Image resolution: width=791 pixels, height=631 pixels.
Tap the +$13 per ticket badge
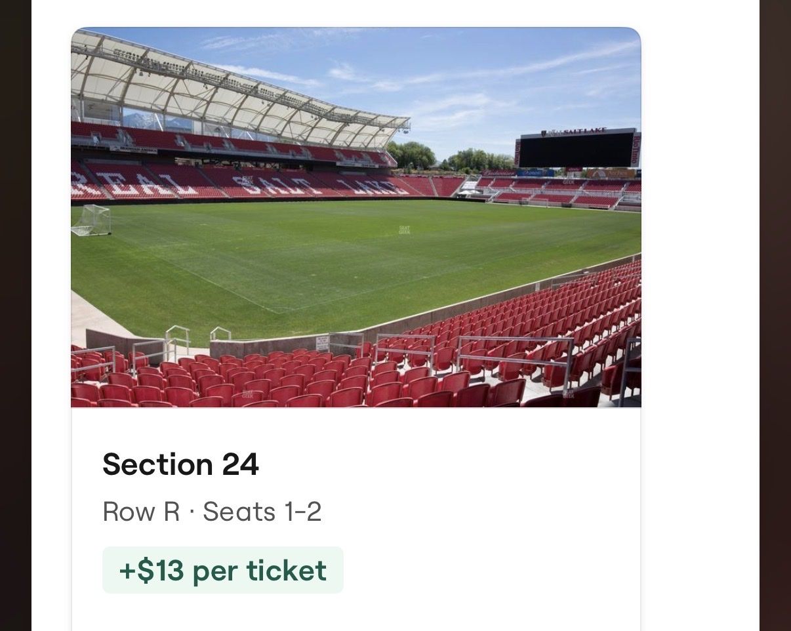(x=223, y=570)
